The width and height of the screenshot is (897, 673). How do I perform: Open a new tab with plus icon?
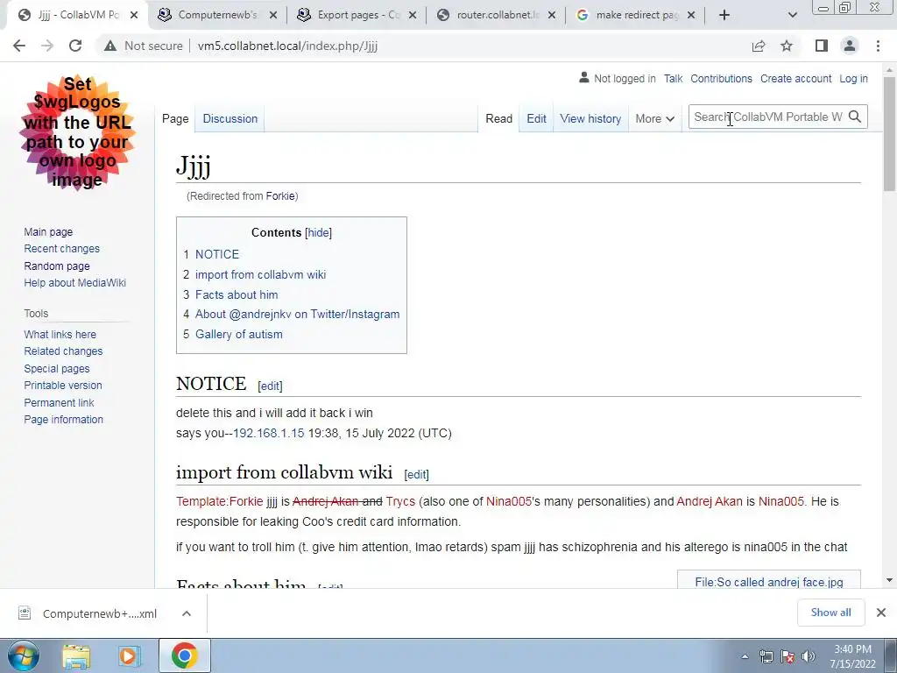pos(724,16)
